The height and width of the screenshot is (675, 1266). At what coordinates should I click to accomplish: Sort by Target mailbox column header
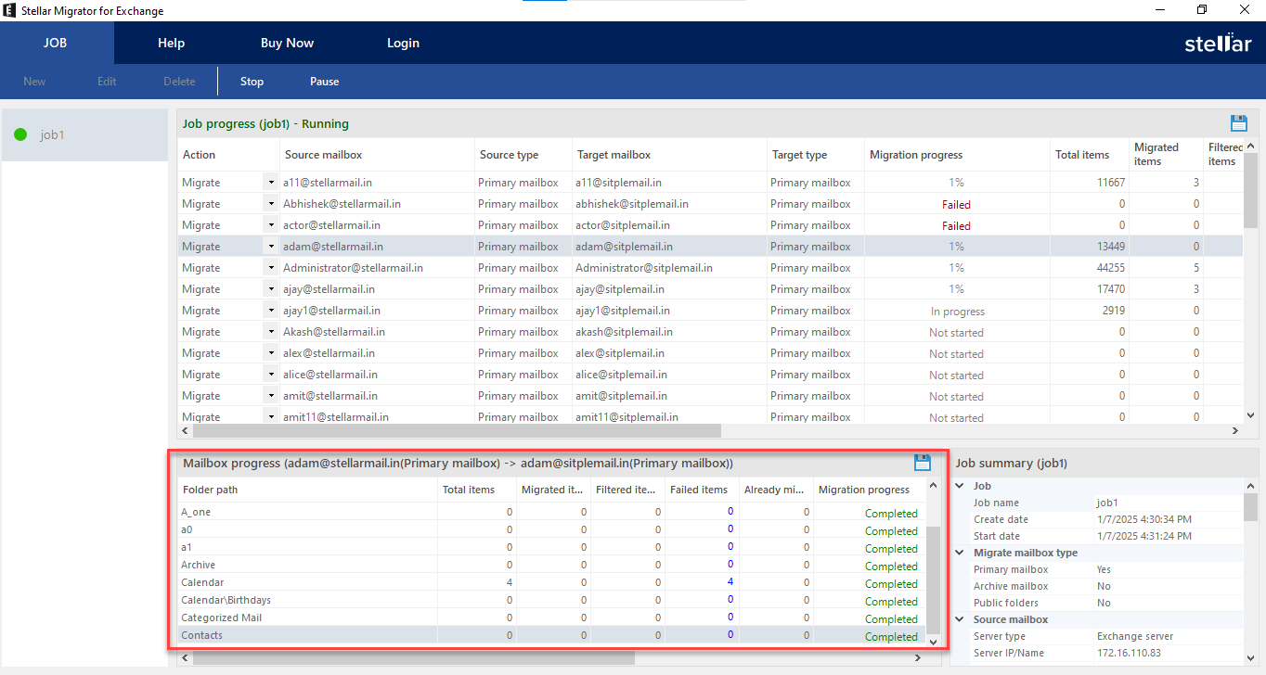point(669,155)
